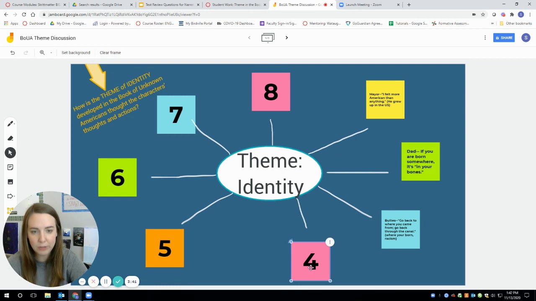
Task: Open the COVID-19 Dashboard bookmark
Action: [x=235, y=23]
